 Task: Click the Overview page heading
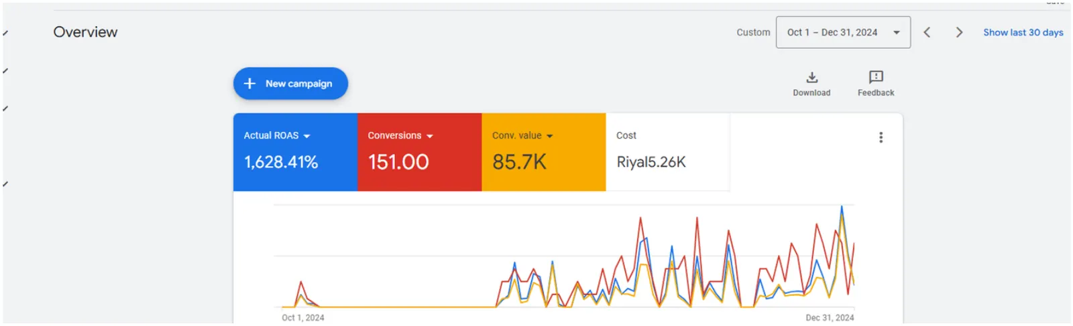(x=85, y=32)
